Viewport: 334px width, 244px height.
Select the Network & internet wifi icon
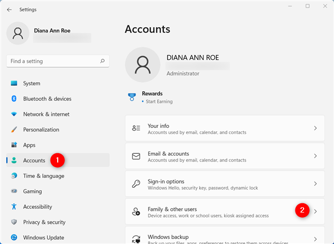14,115
